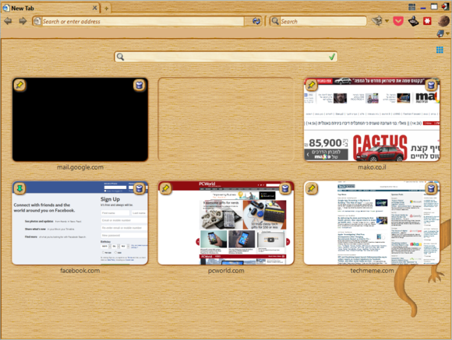Open the techmeme.com thumbnail
Screen dimensions: 452x340
[372, 223]
